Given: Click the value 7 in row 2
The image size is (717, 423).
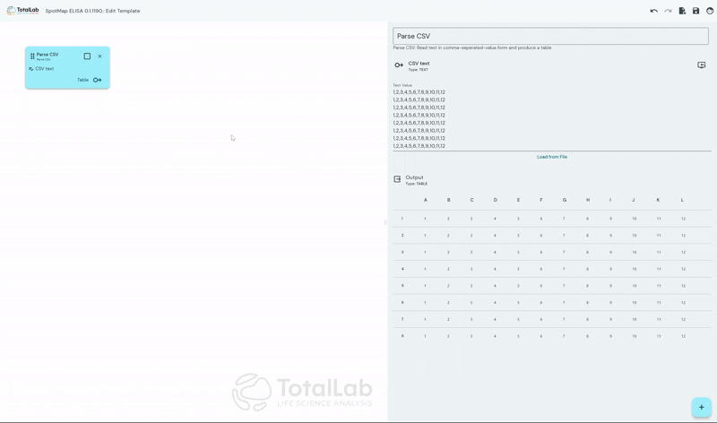Looking at the screenshot, I should (564, 236).
